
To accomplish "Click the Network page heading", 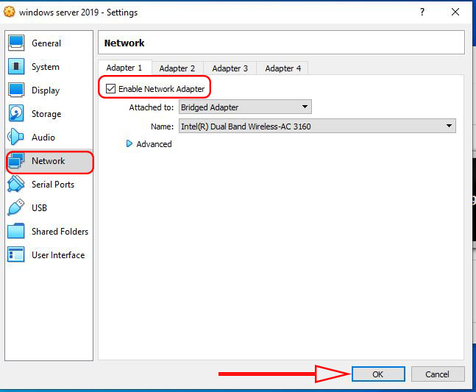I will 124,43.
